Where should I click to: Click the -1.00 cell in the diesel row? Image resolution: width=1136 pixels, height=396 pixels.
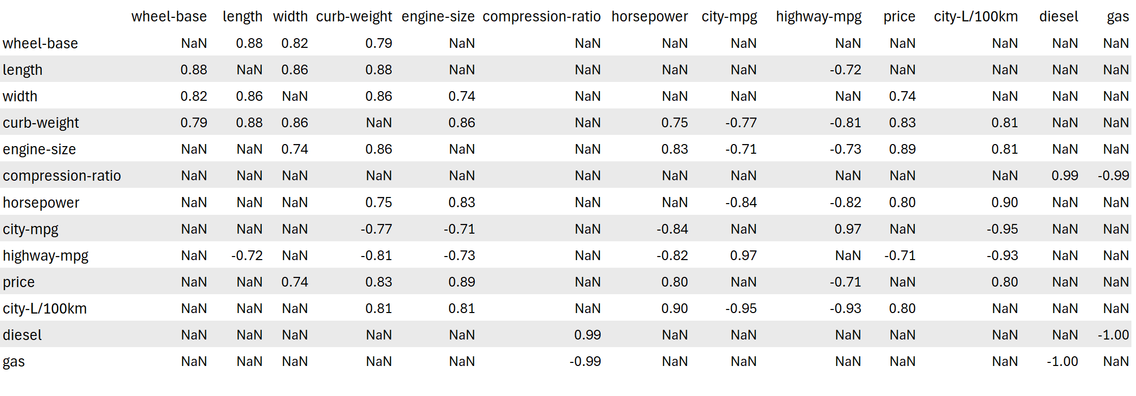[x=1113, y=335]
